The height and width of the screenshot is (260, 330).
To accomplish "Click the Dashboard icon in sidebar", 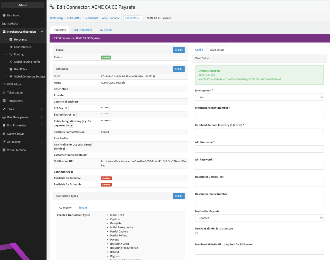I will [x=4, y=15].
